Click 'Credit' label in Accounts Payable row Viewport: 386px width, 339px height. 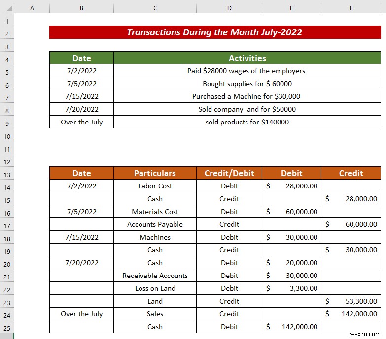point(229,224)
